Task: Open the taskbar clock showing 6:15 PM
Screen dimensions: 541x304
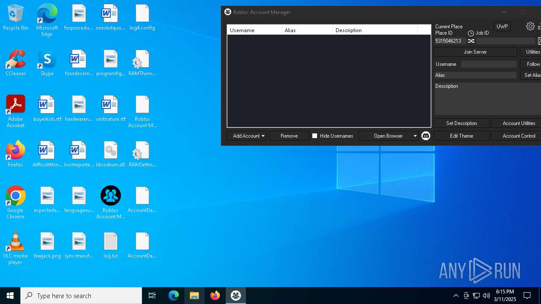Action: (x=505, y=296)
